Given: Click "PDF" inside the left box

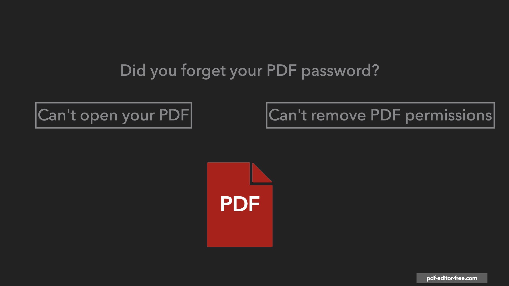Looking at the screenshot, I should coord(174,115).
